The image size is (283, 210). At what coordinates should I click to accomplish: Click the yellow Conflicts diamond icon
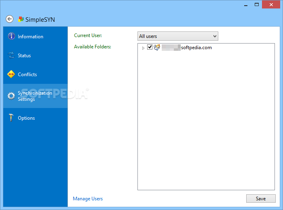[11, 74]
